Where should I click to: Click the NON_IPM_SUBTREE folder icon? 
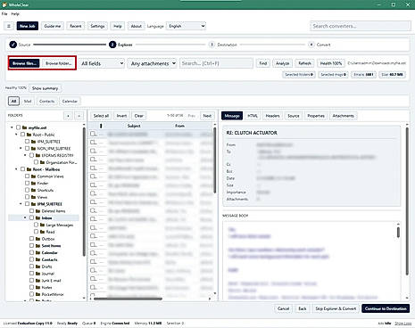click(34, 148)
